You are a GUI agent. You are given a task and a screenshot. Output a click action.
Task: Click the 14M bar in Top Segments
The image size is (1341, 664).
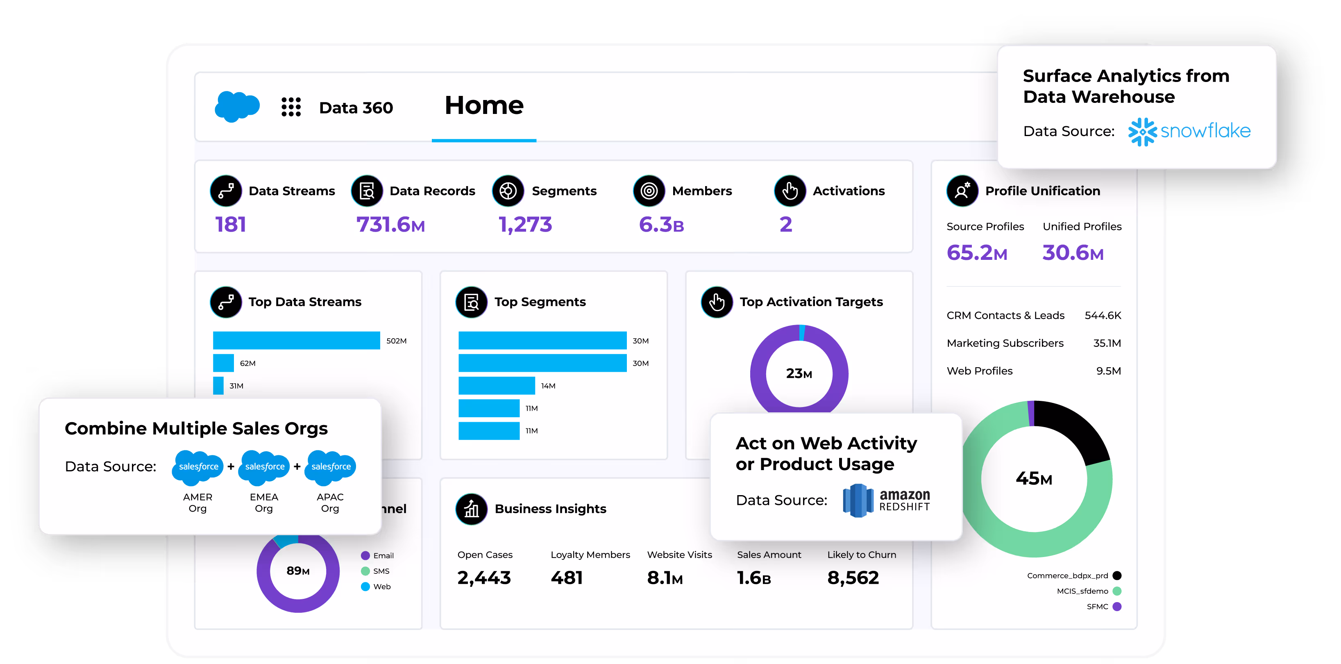click(497, 385)
